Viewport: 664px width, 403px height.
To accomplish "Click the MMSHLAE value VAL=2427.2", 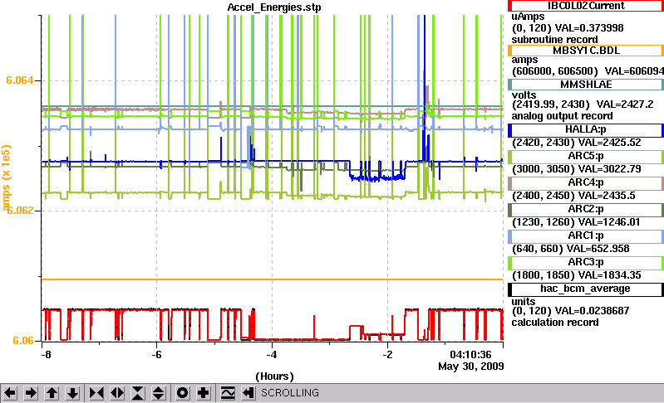I will coord(625,104).
